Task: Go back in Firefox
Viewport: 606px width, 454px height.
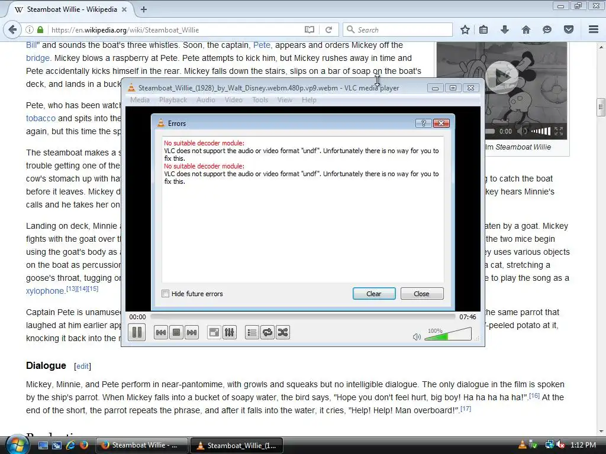Action: [13, 30]
